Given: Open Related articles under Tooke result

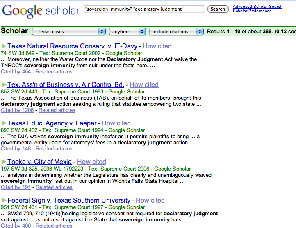Looking at the screenshot, I should 54,187.
